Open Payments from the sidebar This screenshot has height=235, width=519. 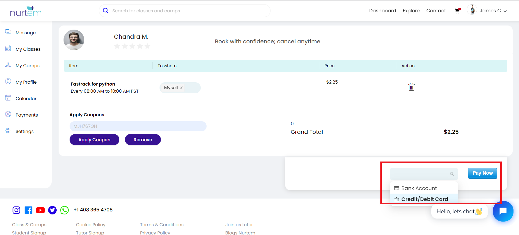click(x=27, y=115)
